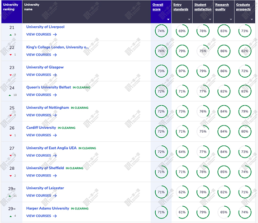Screen dimensions: 258x223
Task: View courses for Queen's University Belfast
Action: (42, 95)
